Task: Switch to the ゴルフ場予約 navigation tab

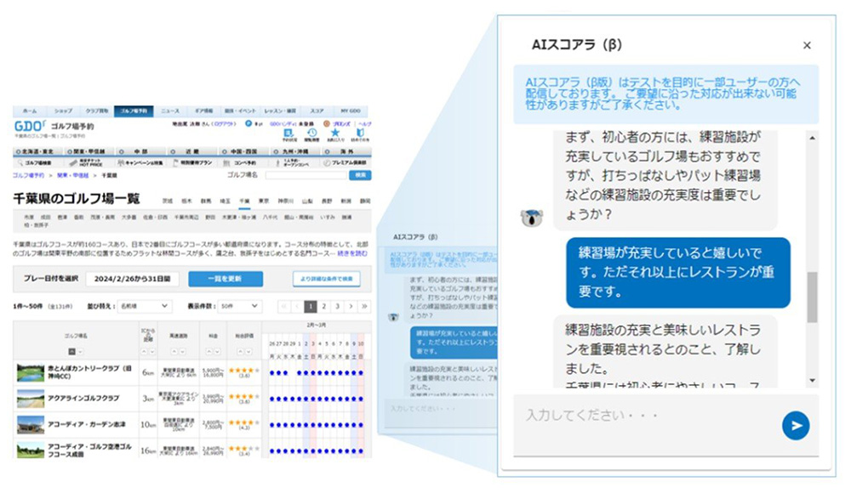Action: 136,110
